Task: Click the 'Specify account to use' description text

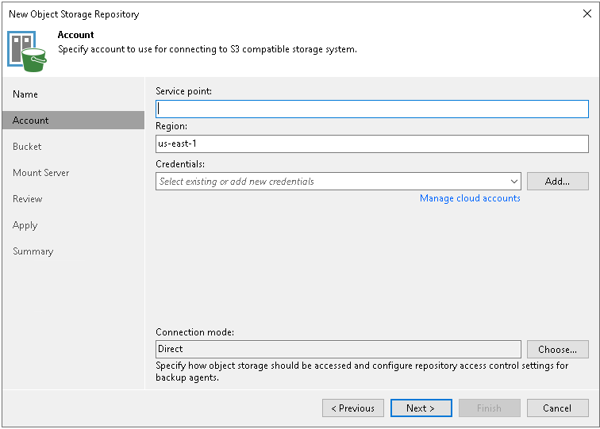Action: 207,49
